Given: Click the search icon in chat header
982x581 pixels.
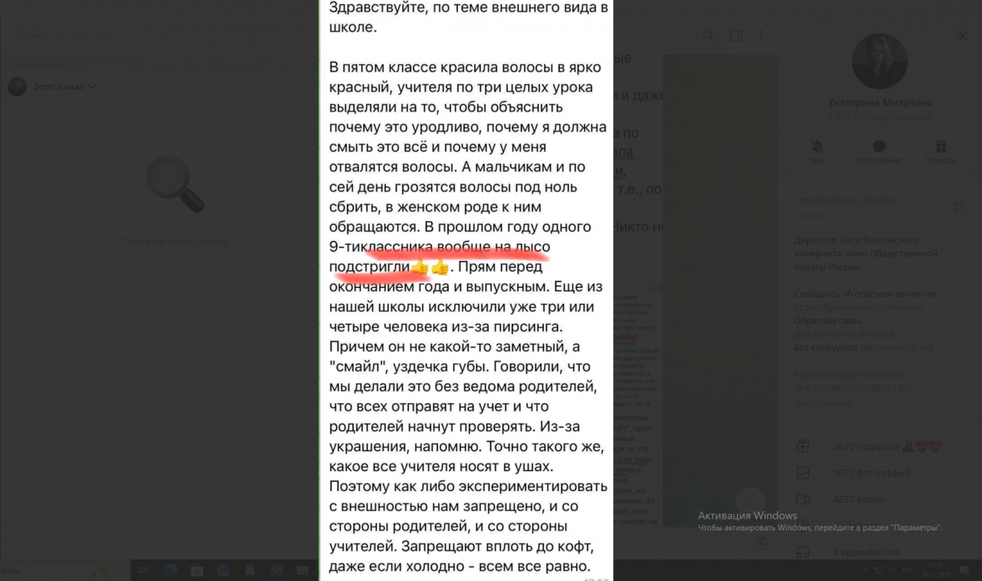Looking at the screenshot, I should [708, 35].
